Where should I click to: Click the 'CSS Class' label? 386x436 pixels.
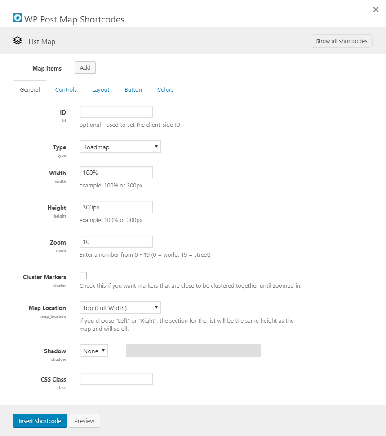point(53,379)
